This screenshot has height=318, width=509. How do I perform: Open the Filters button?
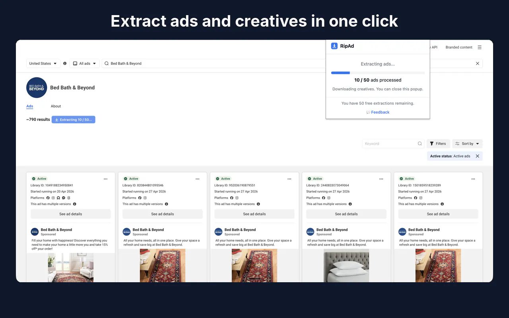pyautogui.click(x=438, y=143)
